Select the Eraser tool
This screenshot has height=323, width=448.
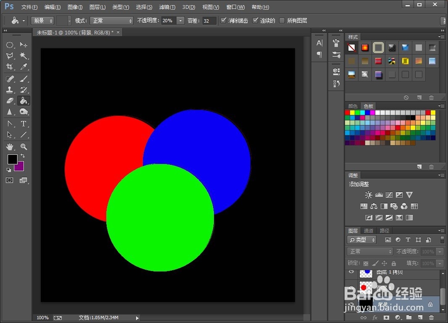[9, 101]
